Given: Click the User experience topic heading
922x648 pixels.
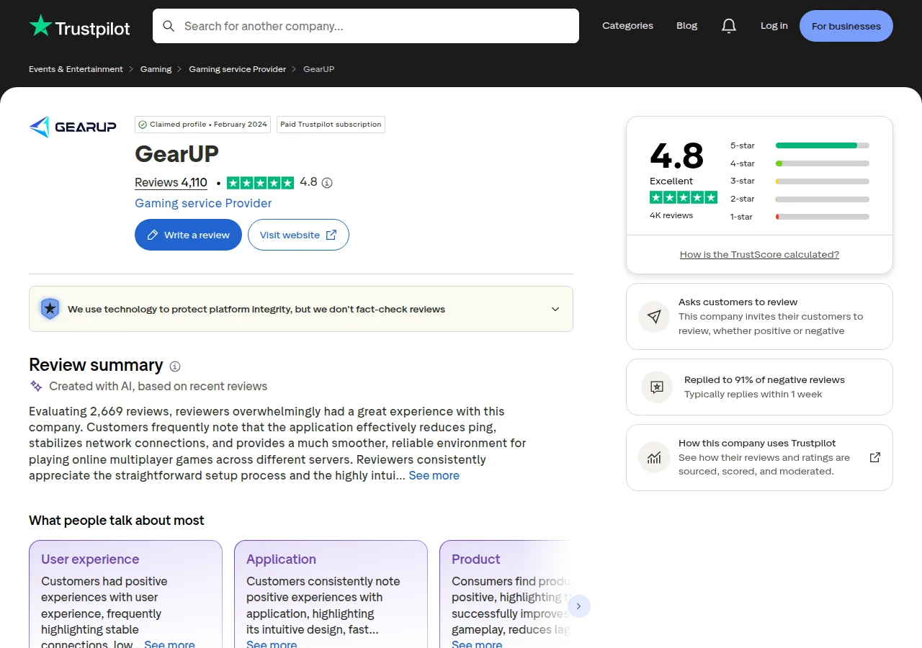Looking at the screenshot, I should click(x=90, y=559).
